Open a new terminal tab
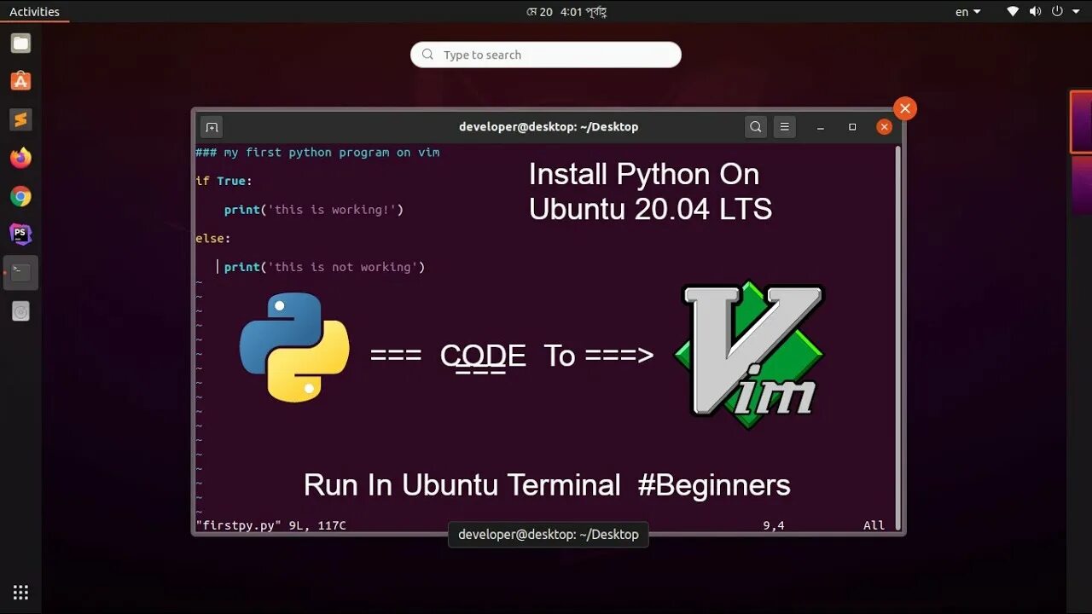Image resolution: width=1092 pixels, height=614 pixels. [x=212, y=127]
